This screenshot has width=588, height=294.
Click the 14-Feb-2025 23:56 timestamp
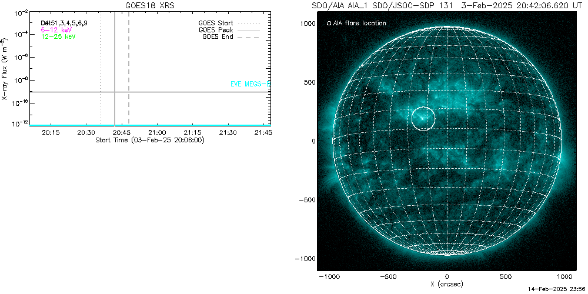click(556, 290)
